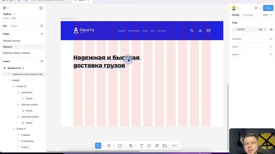
Task: Switch to the Assets tab
Action: (14, 26)
